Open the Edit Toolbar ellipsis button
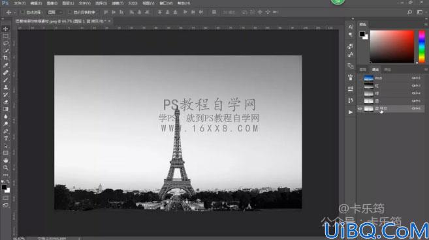Image resolution: width=429 pixels, height=240 pixels. [x=5, y=175]
